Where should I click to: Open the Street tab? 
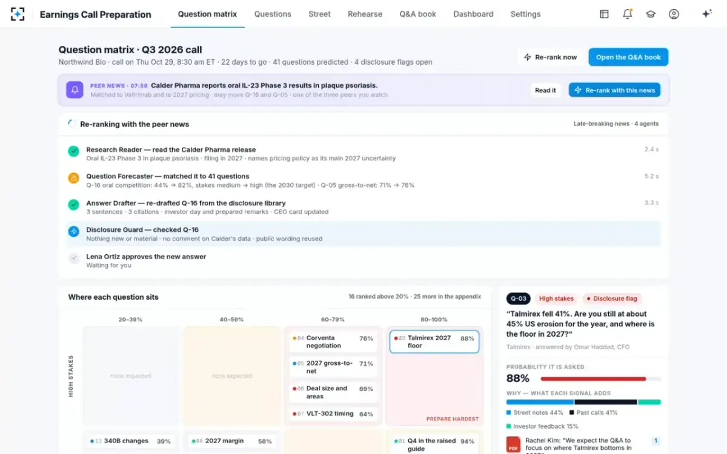319,14
